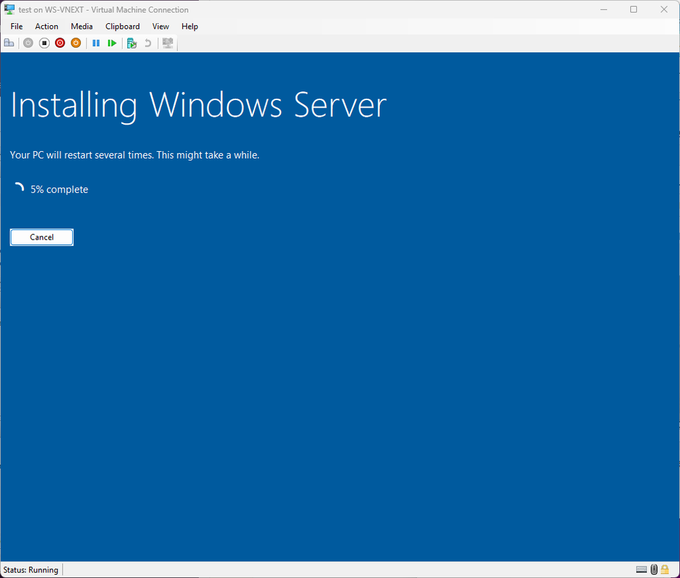Open the View menu
The height and width of the screenshot is (578, 680).
point(161,27)
